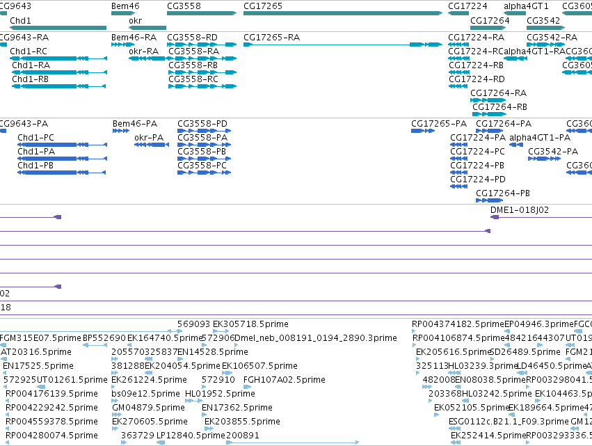Click the CG17224 gene label
592x446 pixels.
tap(467, 6)
